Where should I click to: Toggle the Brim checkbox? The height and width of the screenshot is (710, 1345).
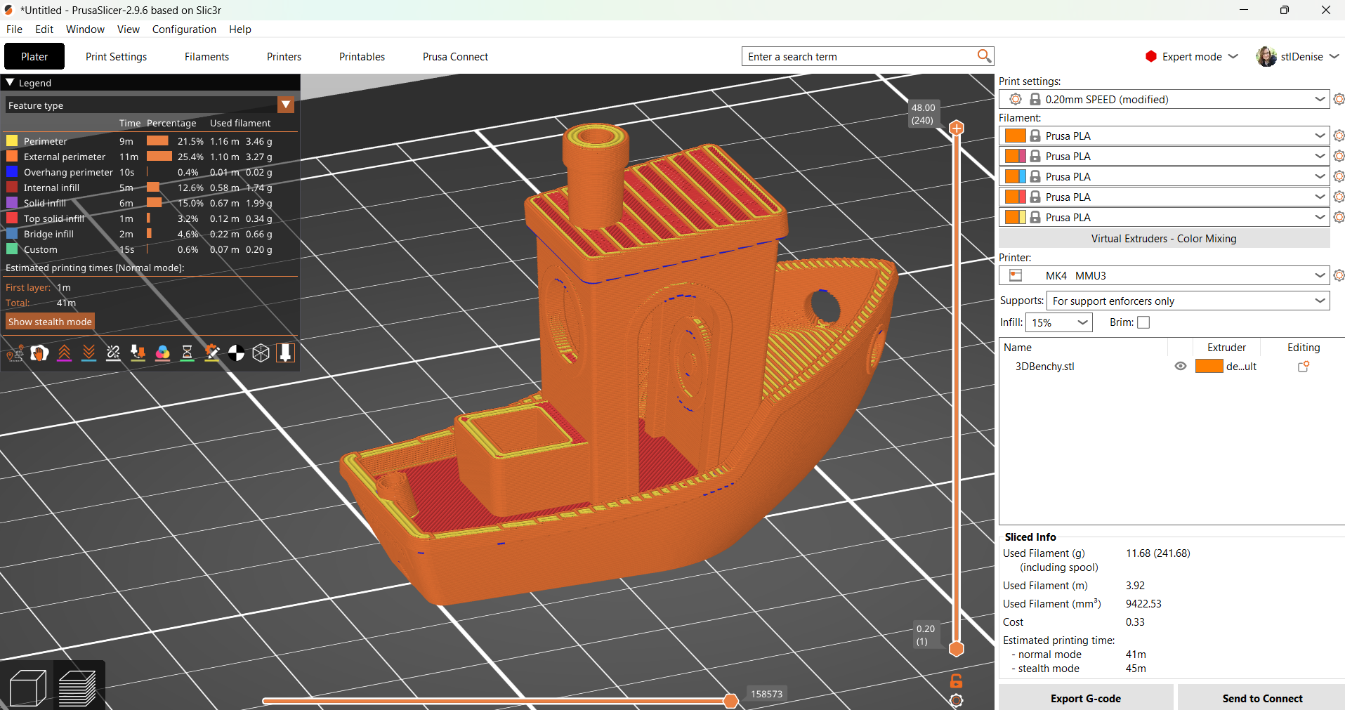(x=1143, y=322)
